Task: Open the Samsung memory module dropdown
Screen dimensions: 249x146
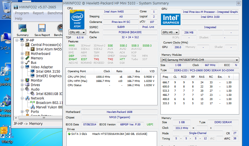Action: point(200,60)
